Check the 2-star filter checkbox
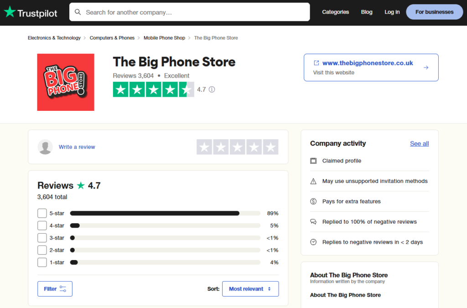 pyautogui.click(x=42, y=250)
